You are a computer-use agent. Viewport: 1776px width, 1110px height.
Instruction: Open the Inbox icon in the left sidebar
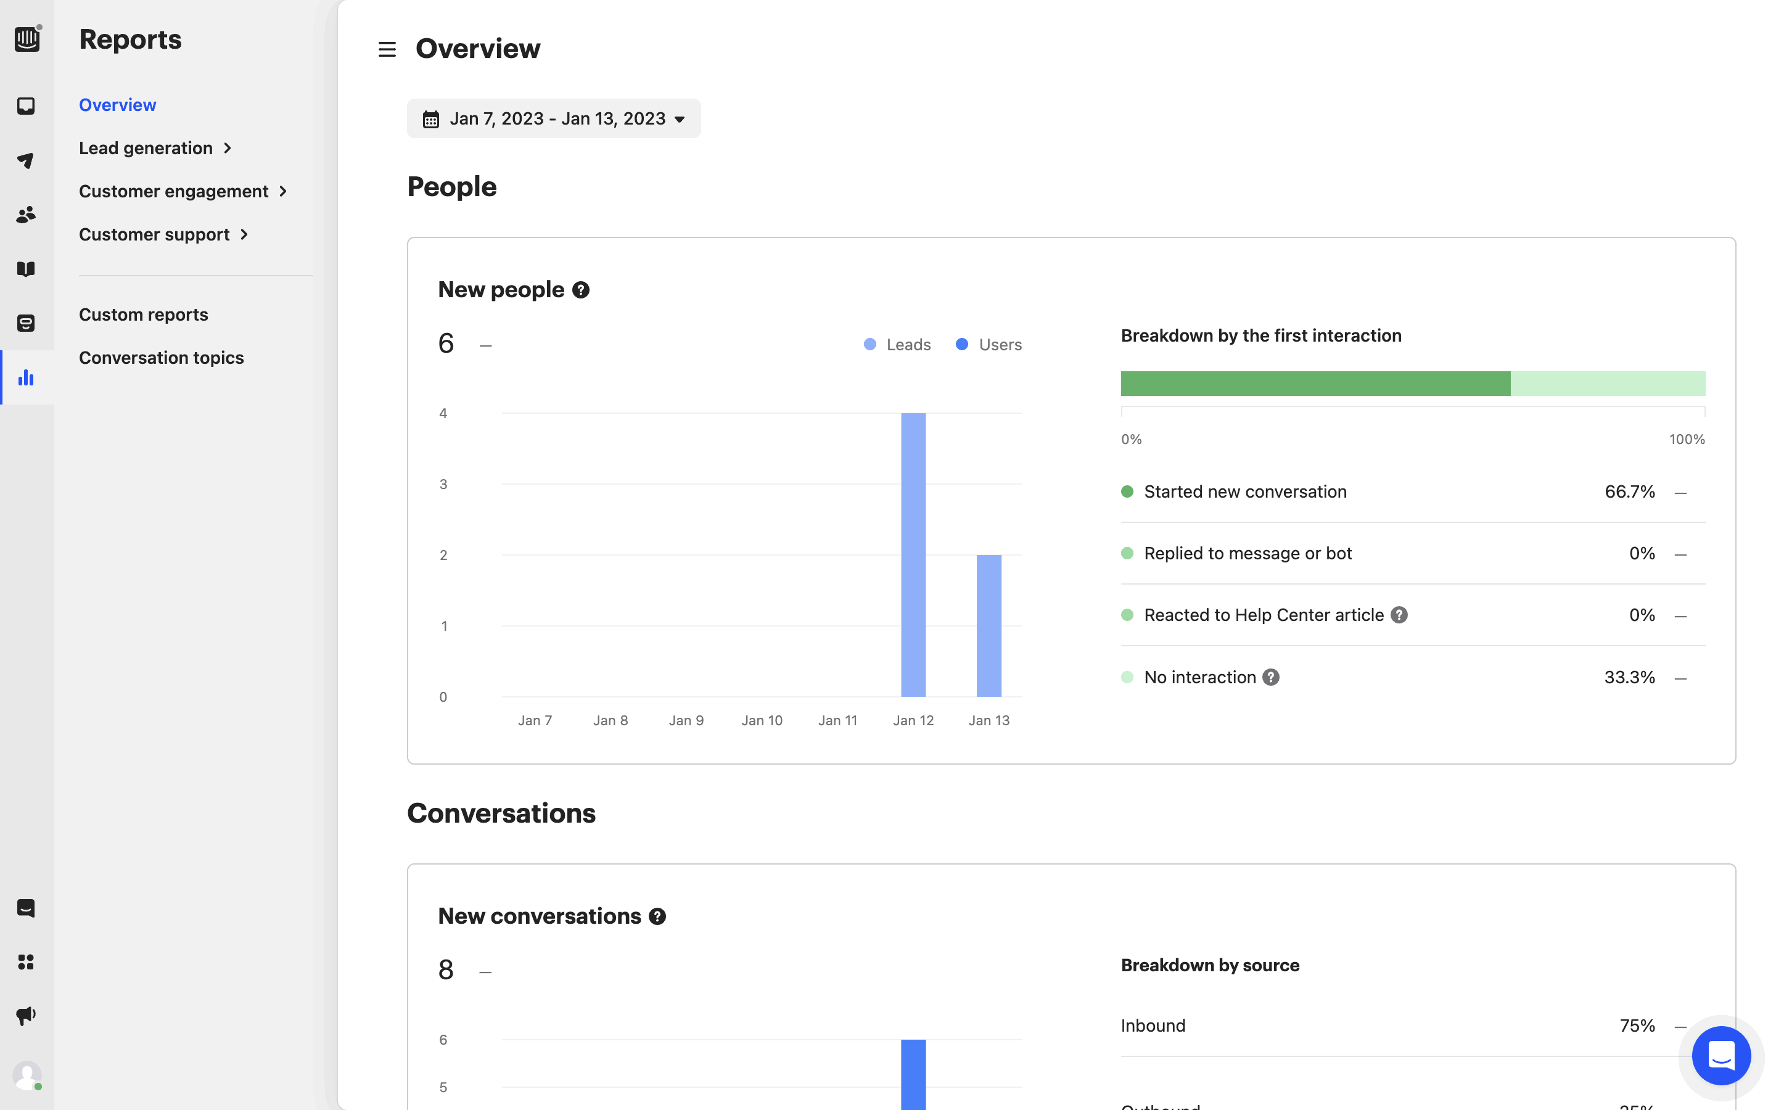(27, 105)
